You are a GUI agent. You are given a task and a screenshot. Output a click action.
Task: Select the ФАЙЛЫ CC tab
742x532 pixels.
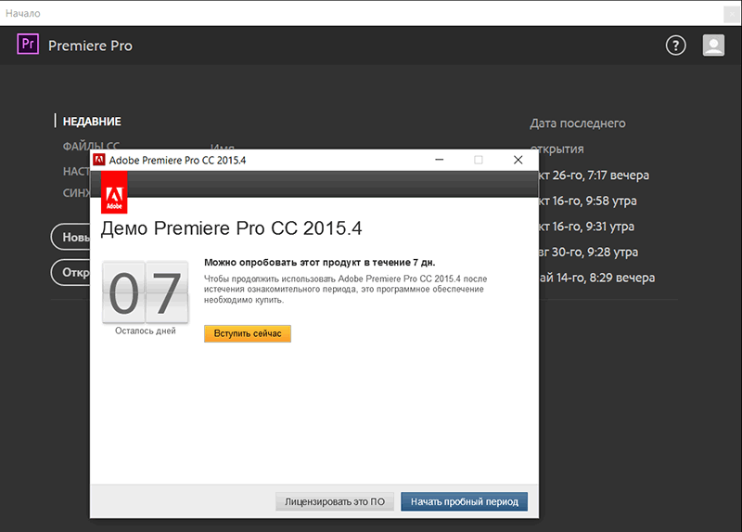(x=91, y=146)
